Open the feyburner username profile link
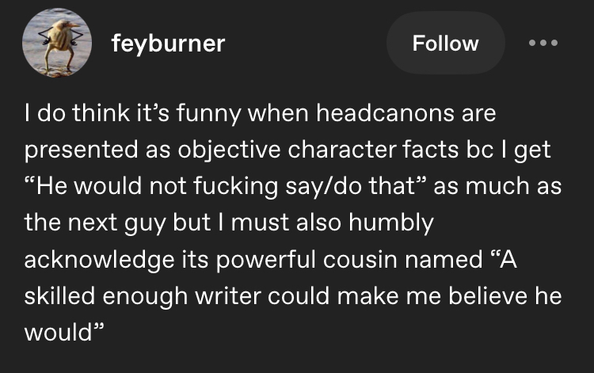Viewport: 594px width, 373px height. click(168, 44)
